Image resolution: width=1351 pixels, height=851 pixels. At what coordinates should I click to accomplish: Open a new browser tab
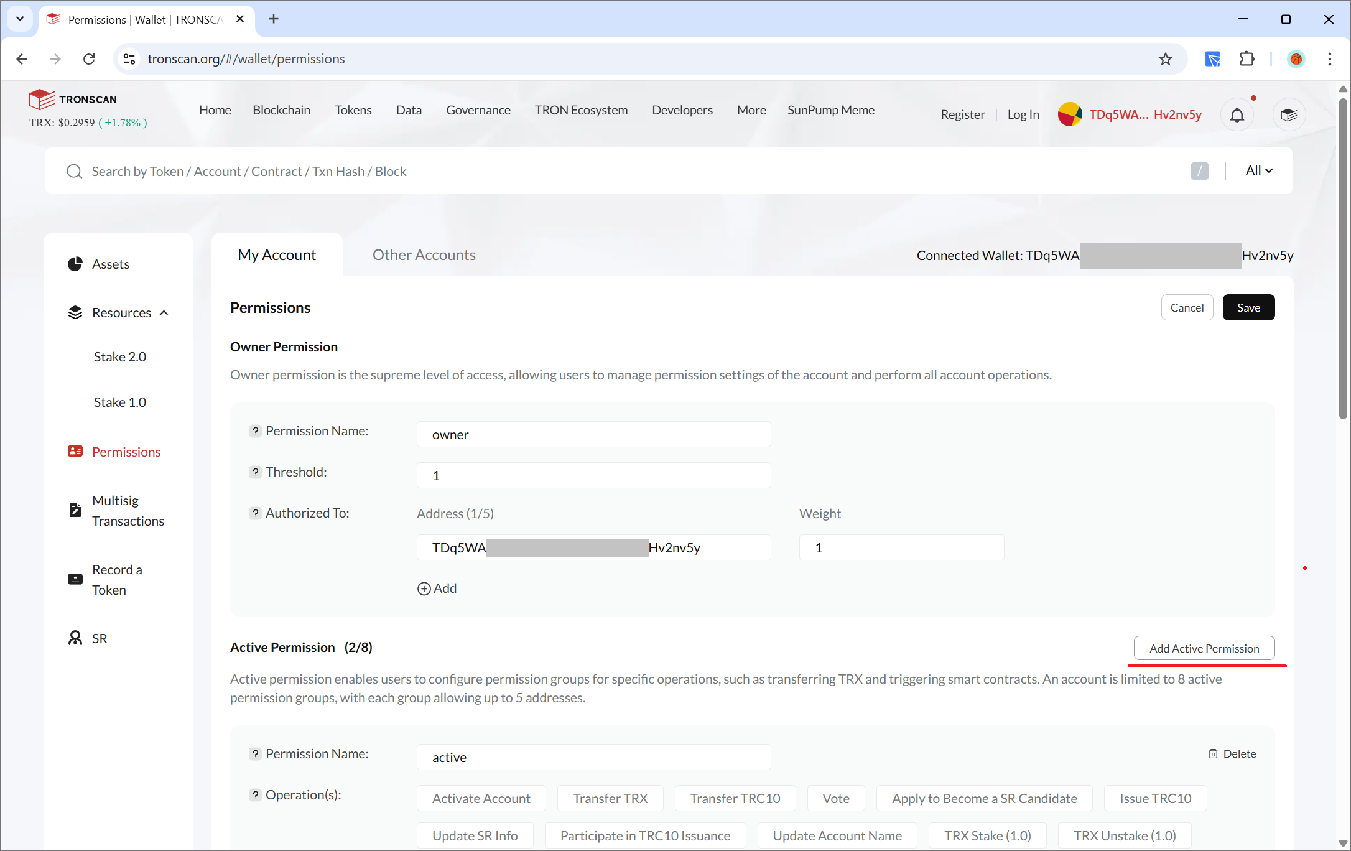click(x=274, y=19)
